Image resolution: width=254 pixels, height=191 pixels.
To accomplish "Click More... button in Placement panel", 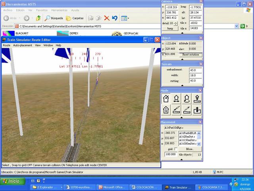I will click(190, 149).
